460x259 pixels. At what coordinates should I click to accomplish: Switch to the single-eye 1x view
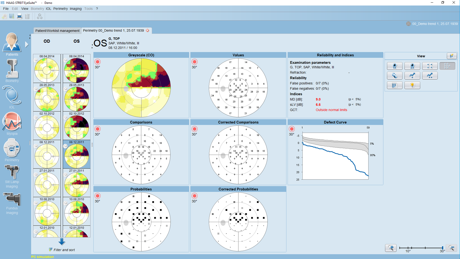[394, 66]
